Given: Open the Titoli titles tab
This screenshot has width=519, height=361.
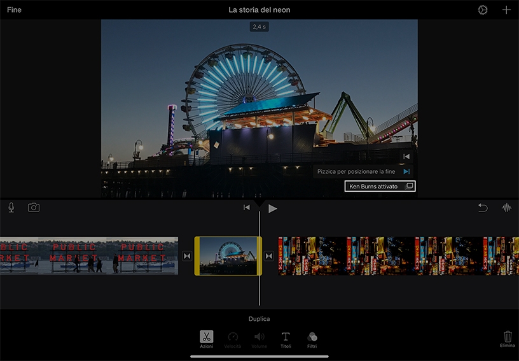Looking at the screenshot, I should pos(286,340).
